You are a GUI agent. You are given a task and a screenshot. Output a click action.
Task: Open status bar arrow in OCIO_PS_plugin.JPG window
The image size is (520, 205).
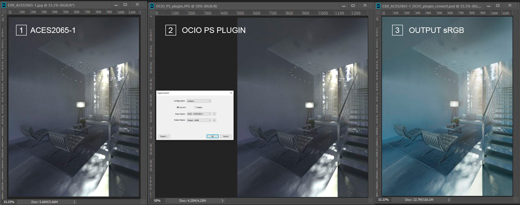pyautogui.click(x=223, y=201)
